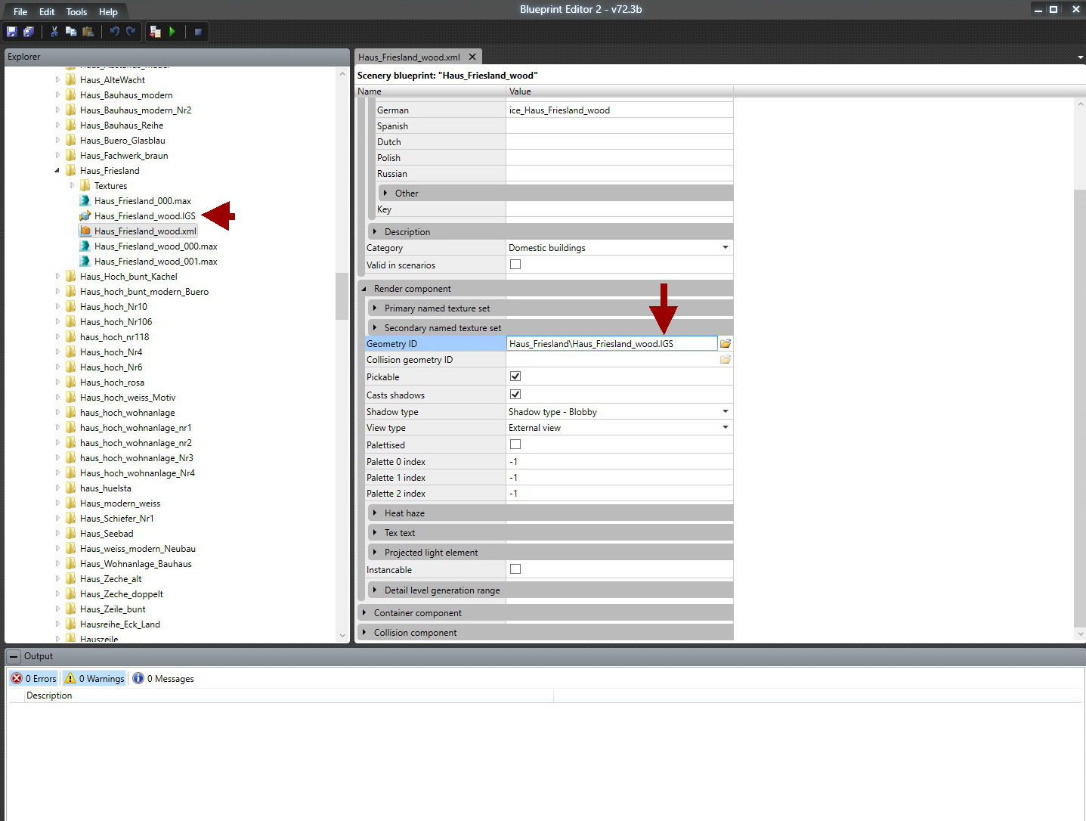This screenshot has height=821, width=1086.
Task: Expand the Description section
Action: coord(375,232)
